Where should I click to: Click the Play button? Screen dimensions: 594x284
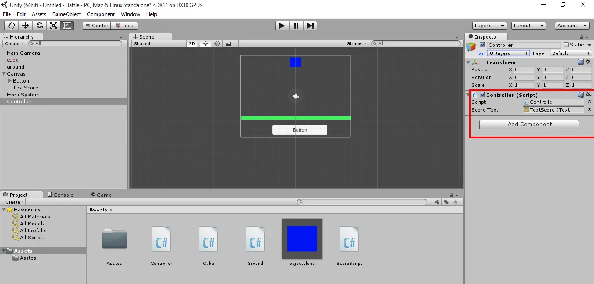pyautogui.click(x=282, y=26)
